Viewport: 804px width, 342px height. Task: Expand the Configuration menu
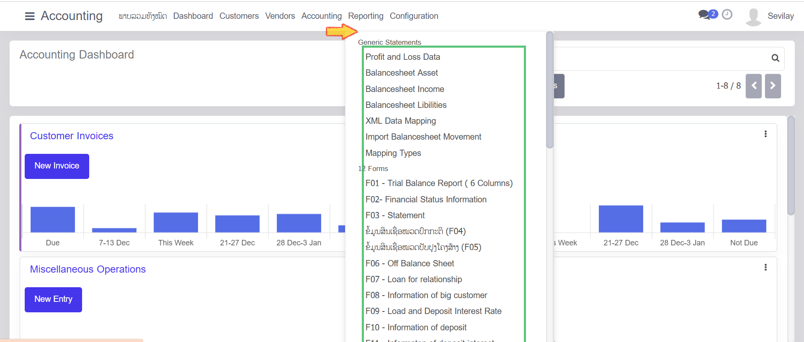[x=414, y=16]
